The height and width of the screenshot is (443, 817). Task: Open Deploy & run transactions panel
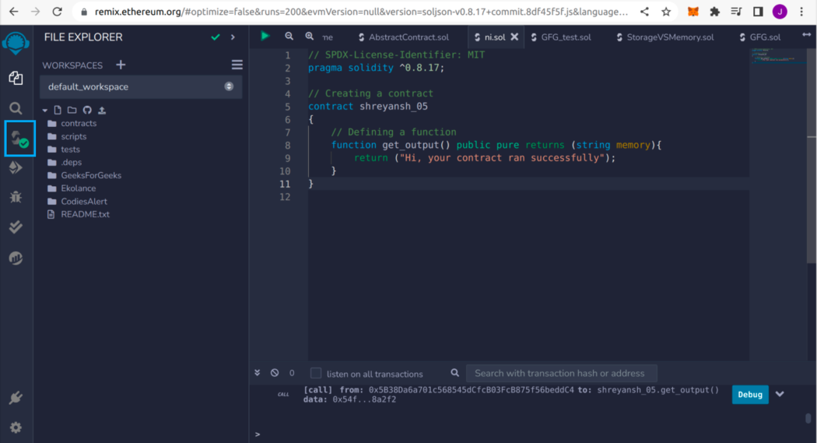(16, 168)
